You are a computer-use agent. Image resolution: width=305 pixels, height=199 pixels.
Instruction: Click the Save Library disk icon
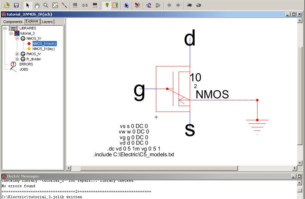16,5
